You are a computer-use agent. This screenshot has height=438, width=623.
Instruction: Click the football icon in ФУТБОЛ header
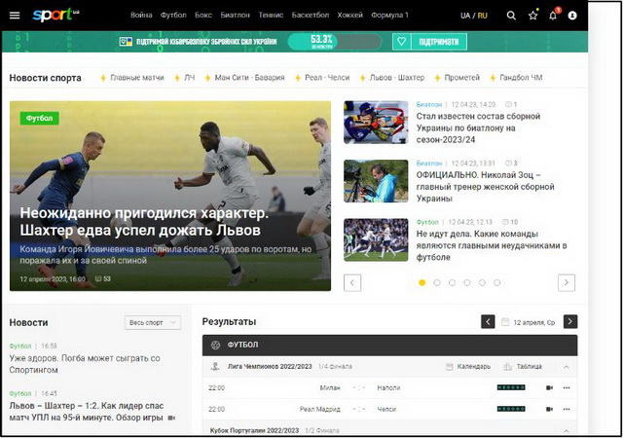coord(215,345)
